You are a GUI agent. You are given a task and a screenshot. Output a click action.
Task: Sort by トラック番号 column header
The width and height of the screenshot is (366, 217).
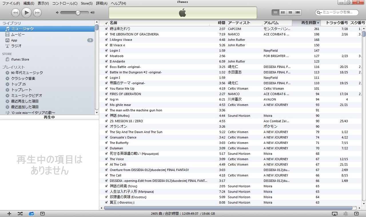click(335, 23)
